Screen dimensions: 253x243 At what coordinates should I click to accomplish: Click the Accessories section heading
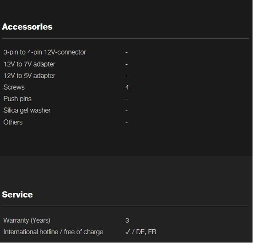click(27, 27)
